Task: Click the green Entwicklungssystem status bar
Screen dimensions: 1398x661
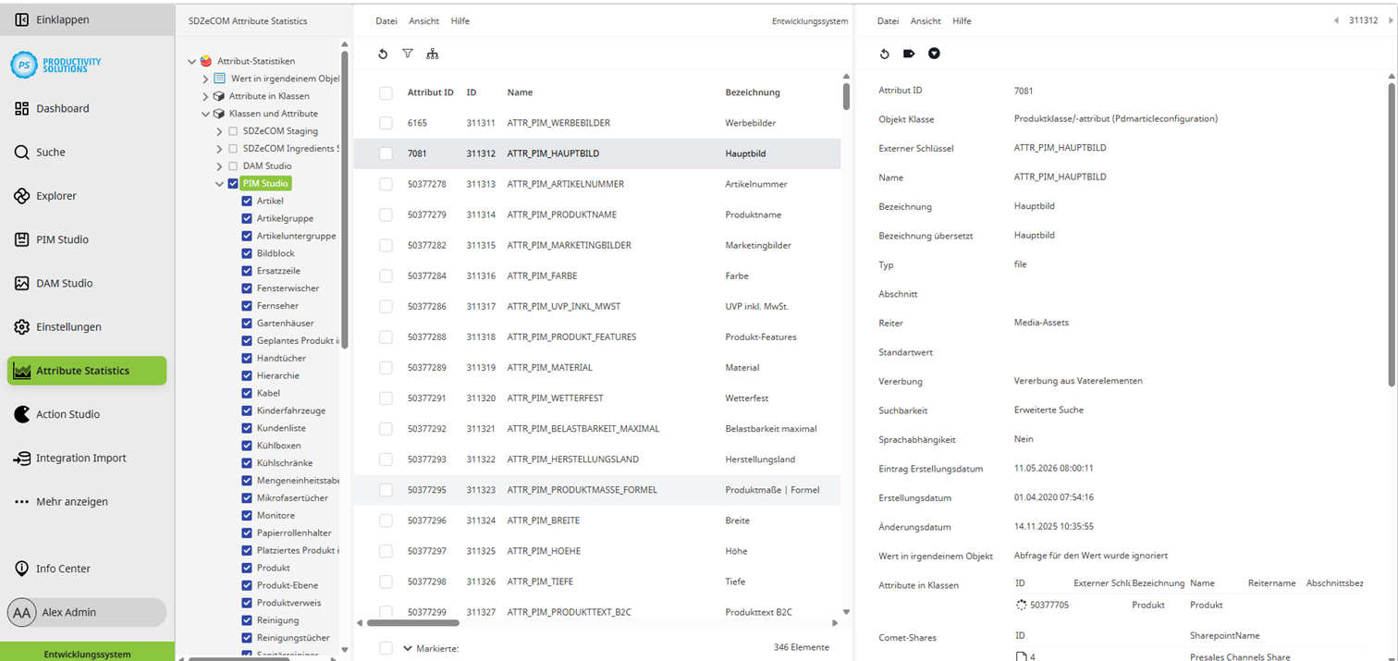Action: tap(87, 652)
